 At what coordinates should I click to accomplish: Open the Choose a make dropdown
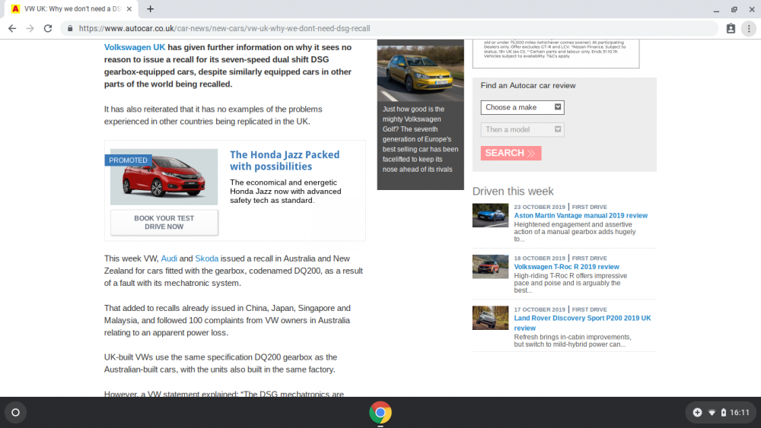(x=522, y=107)
